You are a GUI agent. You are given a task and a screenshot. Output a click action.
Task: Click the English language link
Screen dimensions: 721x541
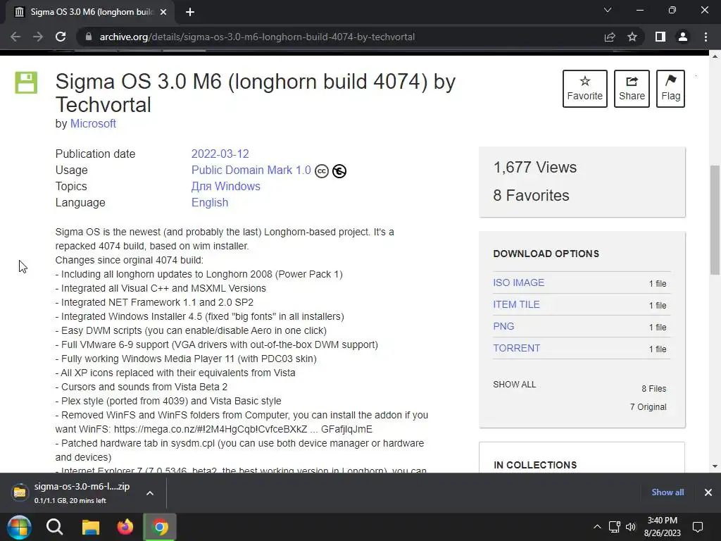coord(210,202)
